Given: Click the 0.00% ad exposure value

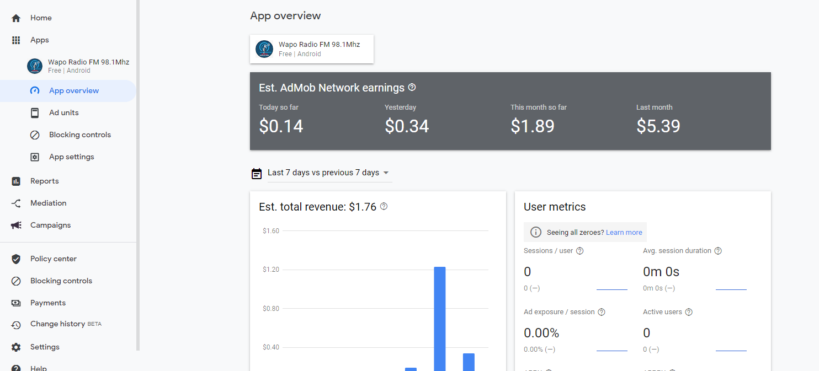Looking at the screenshot, I should click(541, 333).
